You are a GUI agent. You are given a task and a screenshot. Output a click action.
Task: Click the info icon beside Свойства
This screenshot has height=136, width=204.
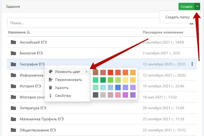coord(50,96)
